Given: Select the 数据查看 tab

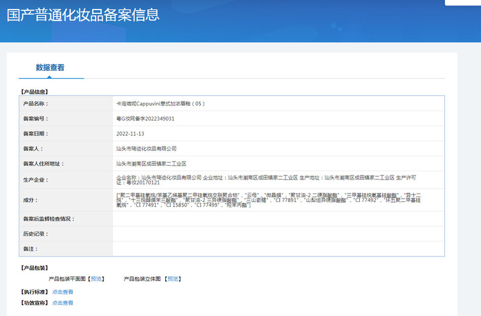Looking at the screenshot, I should (50, 67).
